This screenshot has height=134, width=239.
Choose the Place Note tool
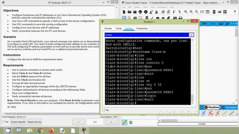pos(147,18)
